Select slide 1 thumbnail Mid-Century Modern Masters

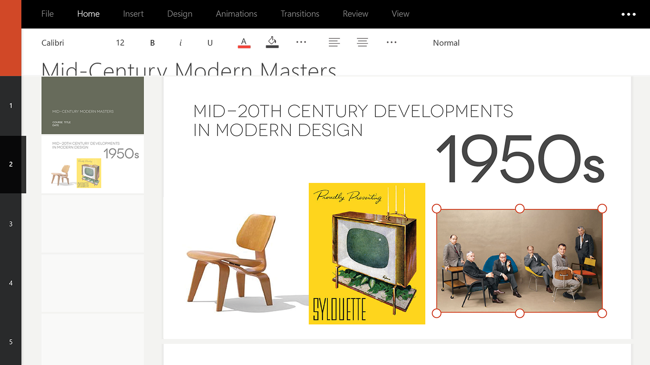[92, 106]
